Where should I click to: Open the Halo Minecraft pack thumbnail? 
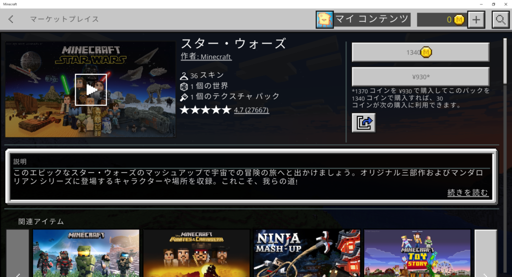(86, 253)
